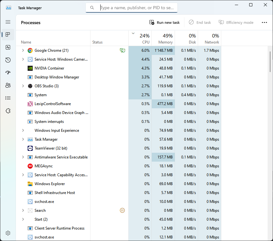Click the End task button

[x=200, y=23]
